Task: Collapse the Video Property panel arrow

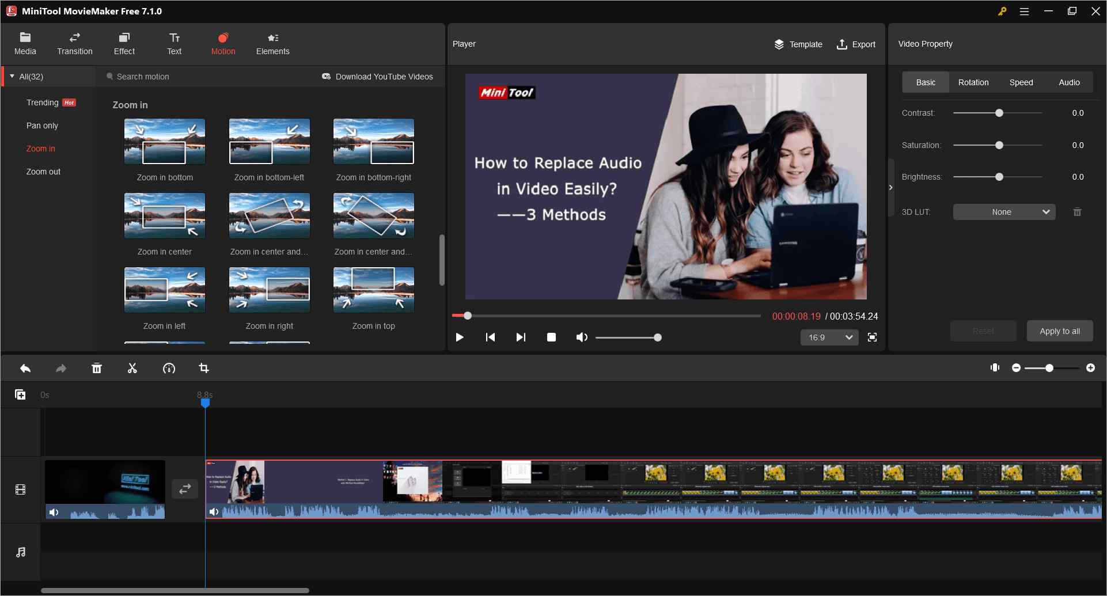Action: tap(891, 187)
